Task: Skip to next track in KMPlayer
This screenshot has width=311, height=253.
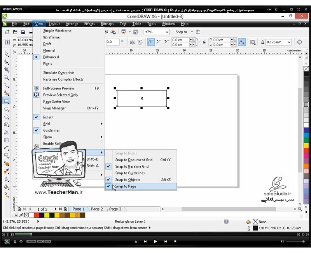Action: 166,241
